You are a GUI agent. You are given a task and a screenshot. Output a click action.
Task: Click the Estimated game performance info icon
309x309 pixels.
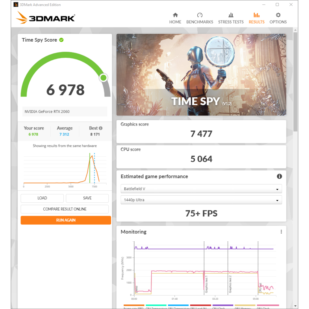(279, 176)
